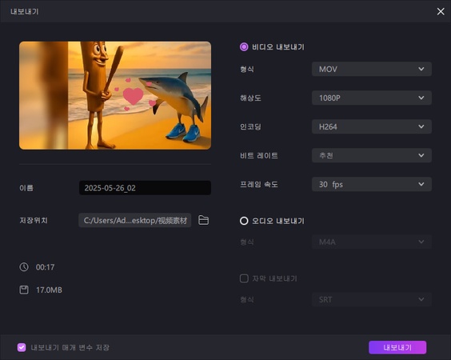The height and width of the screenshot is (360, 451).
Task: Uncheck 내보내기 매개 변수 저장 checkbox
Action: point(22,347)
